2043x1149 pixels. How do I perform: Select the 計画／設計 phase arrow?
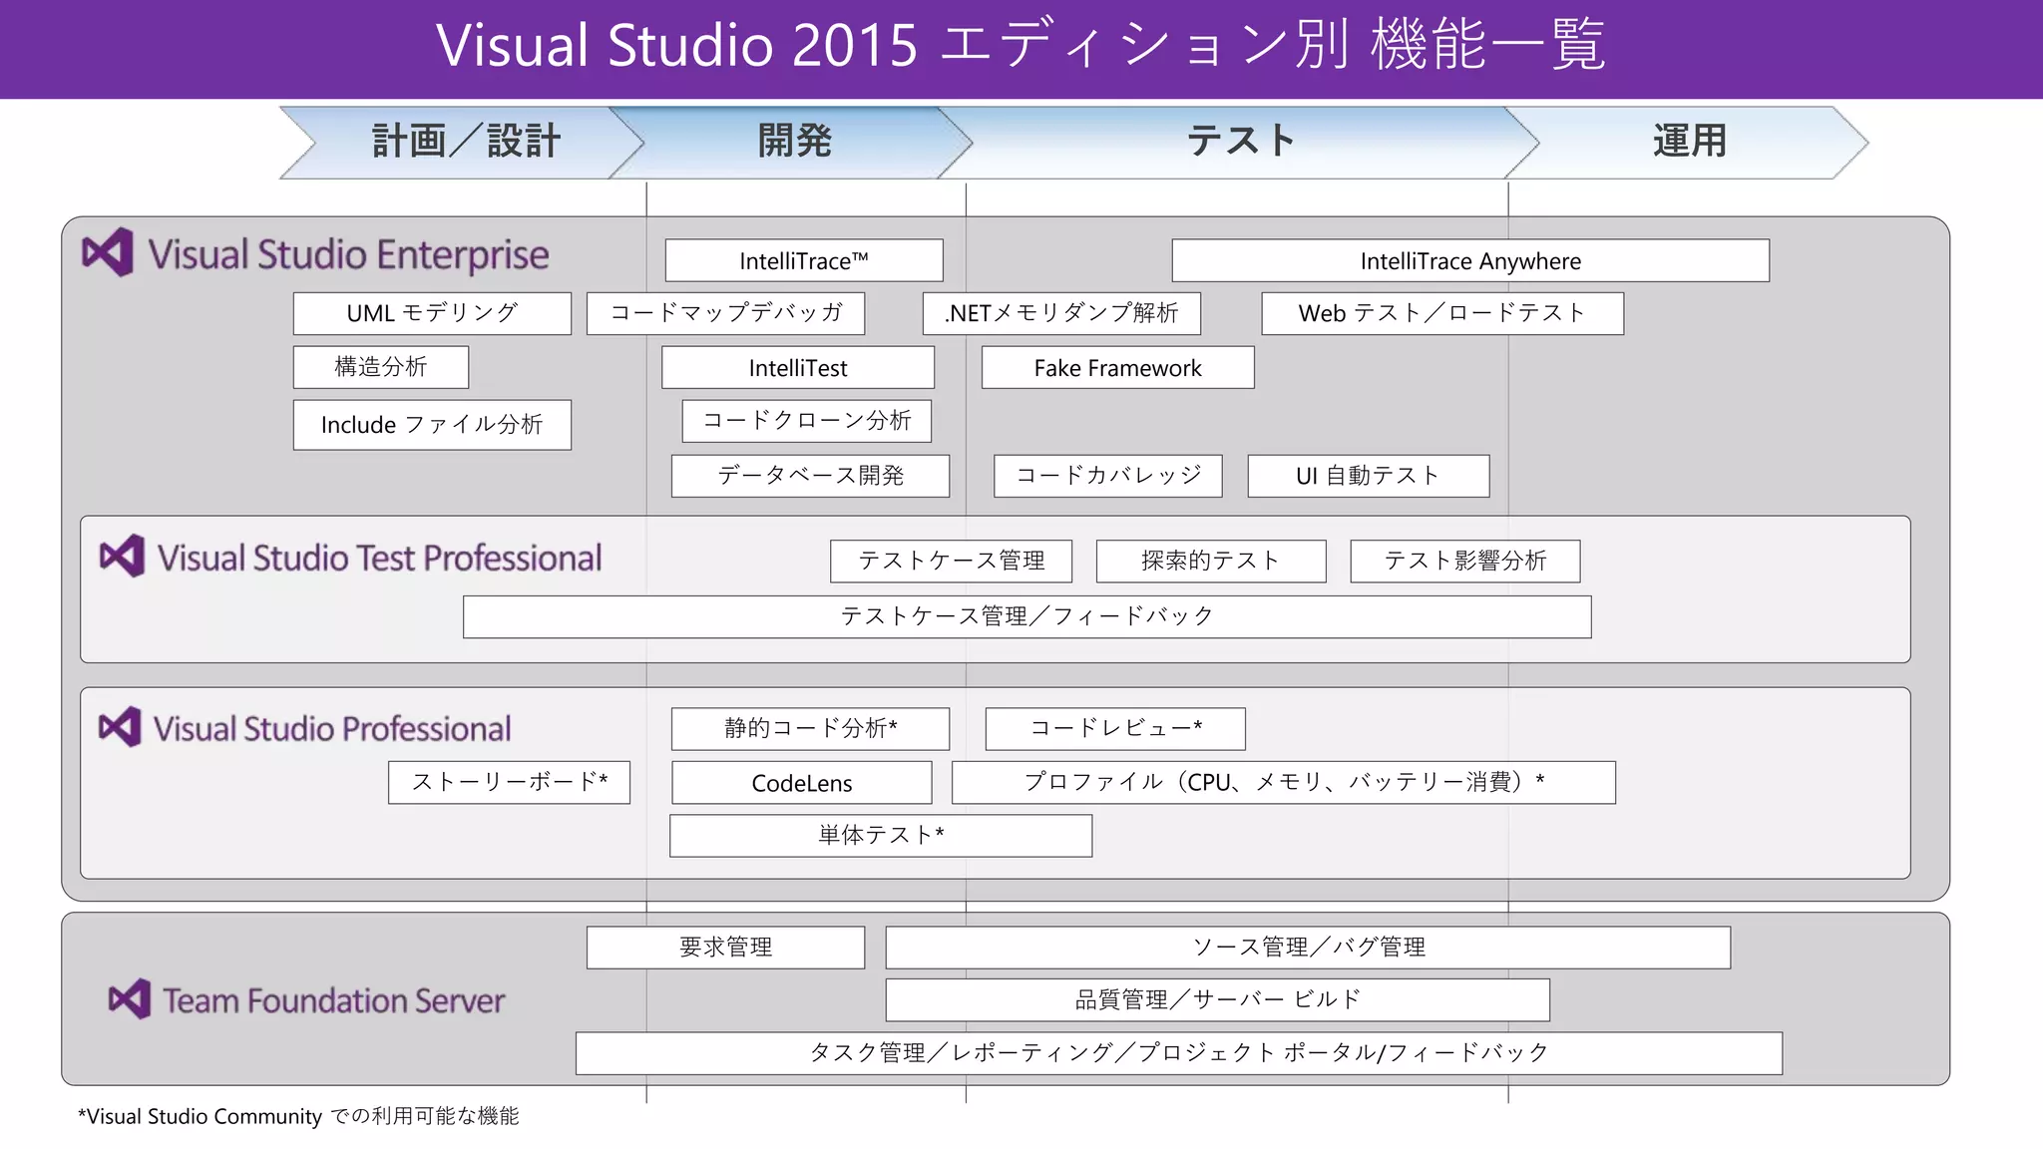[465, 142]
